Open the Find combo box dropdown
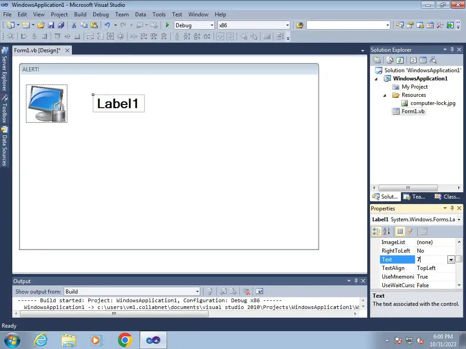 coord(388,25)
